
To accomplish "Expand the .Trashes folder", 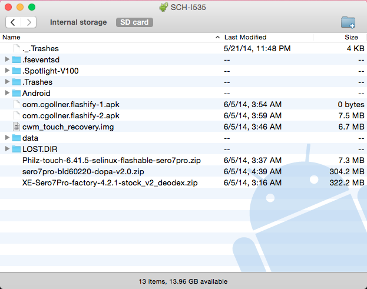I will click(x=7, y=82).
